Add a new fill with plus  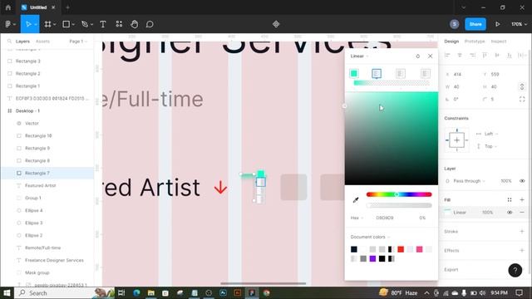[522, 199]
